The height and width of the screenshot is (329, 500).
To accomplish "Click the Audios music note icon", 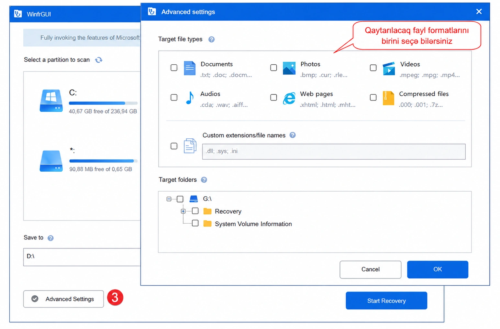I will (x=190, y=98).
